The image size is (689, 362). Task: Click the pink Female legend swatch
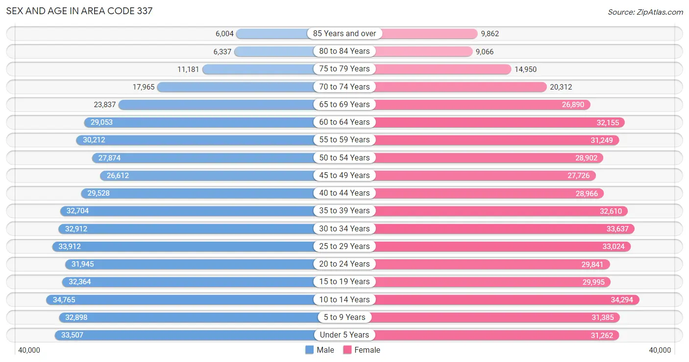347,350
